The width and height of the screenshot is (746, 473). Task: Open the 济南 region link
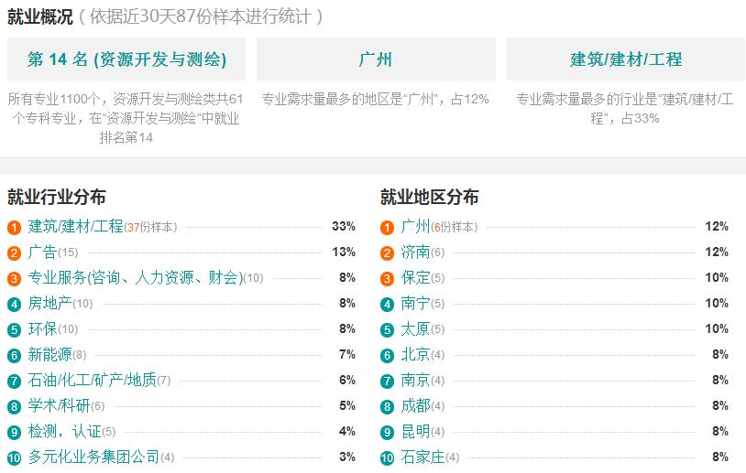click(415, 253)
